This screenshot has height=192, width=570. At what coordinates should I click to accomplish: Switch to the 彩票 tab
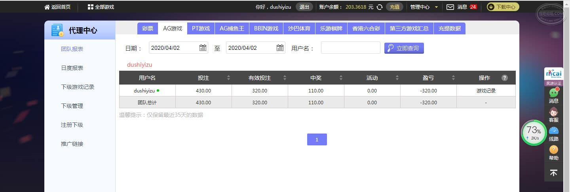pos(148,28)
